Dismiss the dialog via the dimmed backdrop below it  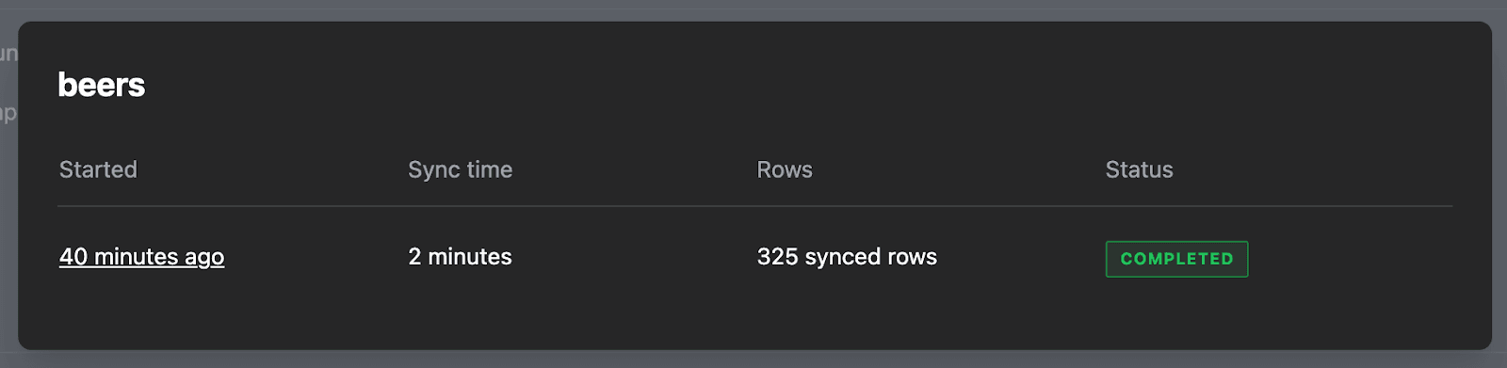[x=753, y=360]
